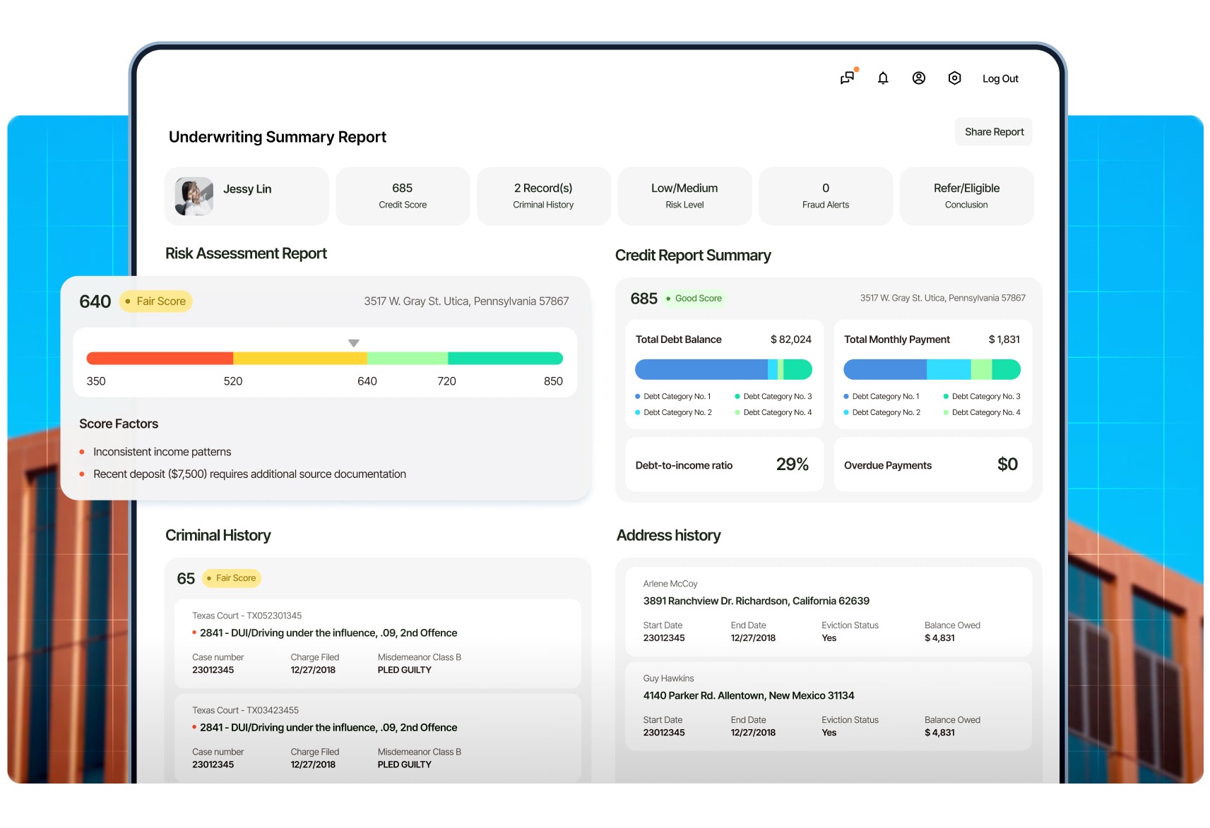Select the Refer/Eligible Conclusion card
The height and width of the screenshot is (828, 1210).
pyautogui.click(x=966, y=196)
